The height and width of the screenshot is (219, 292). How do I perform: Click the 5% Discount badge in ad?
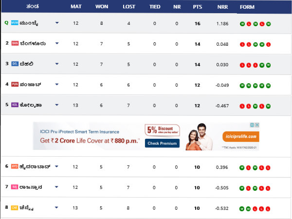point(162,130)
